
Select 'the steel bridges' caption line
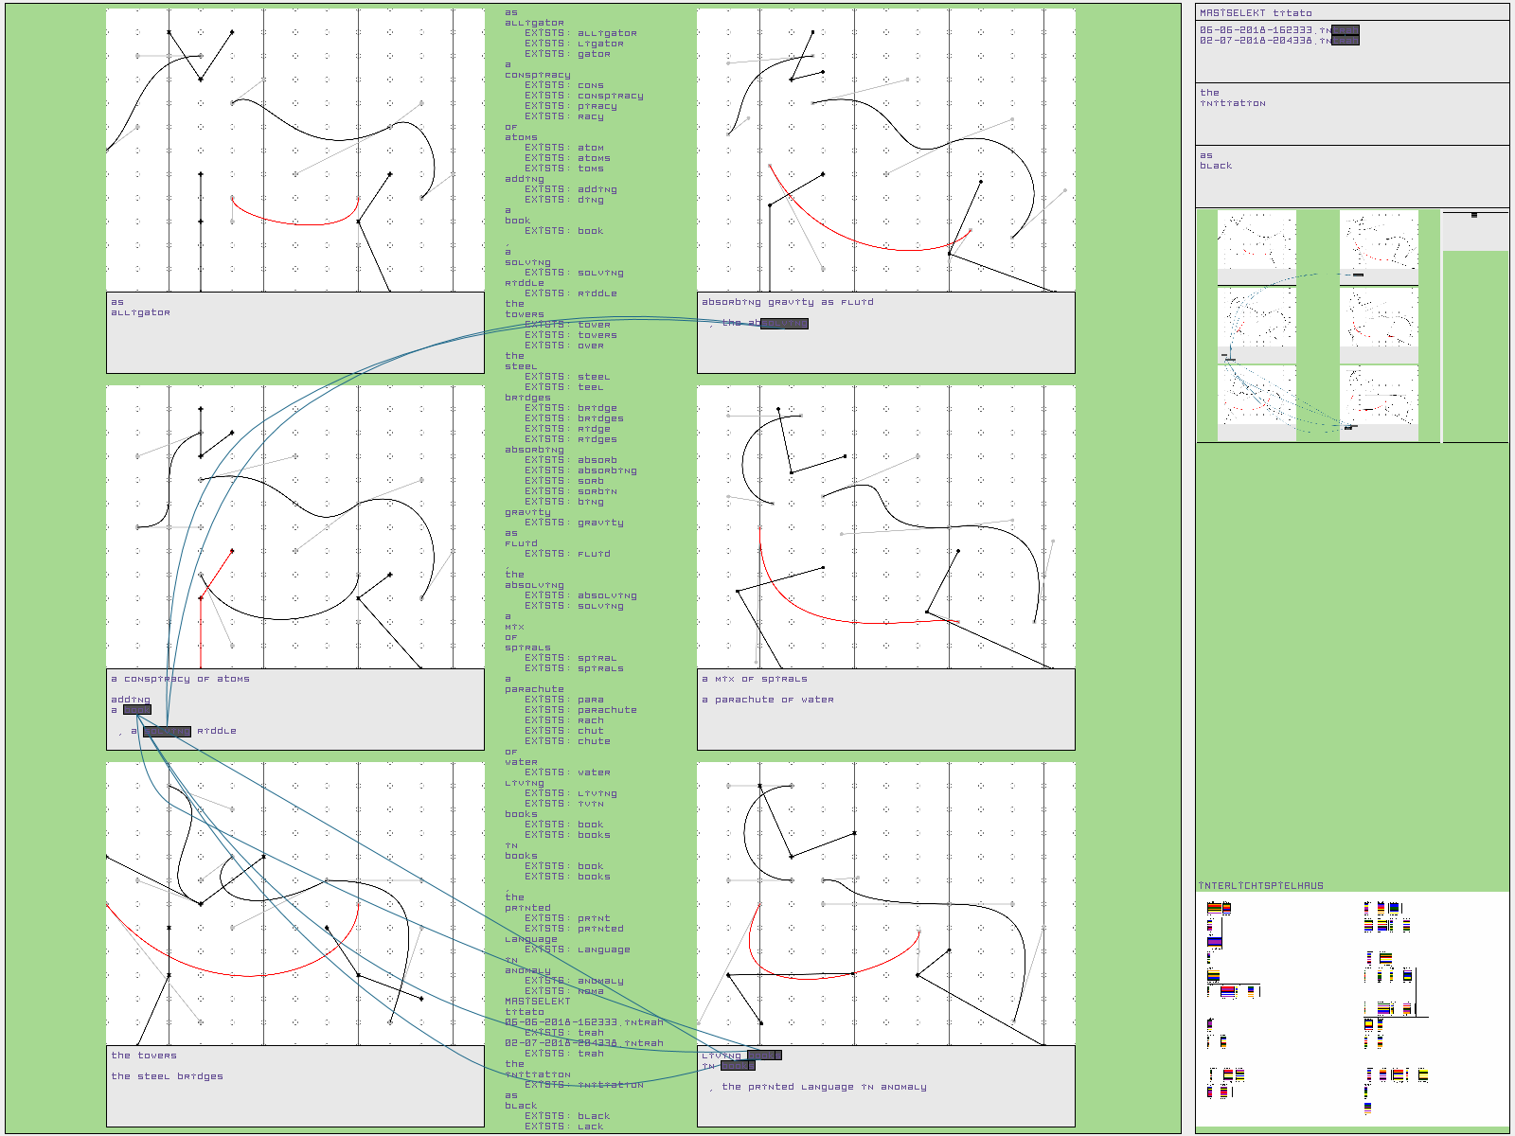[x=167, y=1076]
